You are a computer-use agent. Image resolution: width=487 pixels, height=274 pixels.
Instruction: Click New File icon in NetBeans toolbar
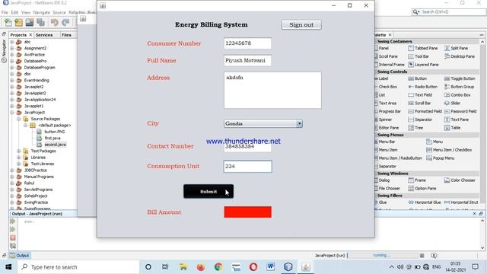click(8, 22)
